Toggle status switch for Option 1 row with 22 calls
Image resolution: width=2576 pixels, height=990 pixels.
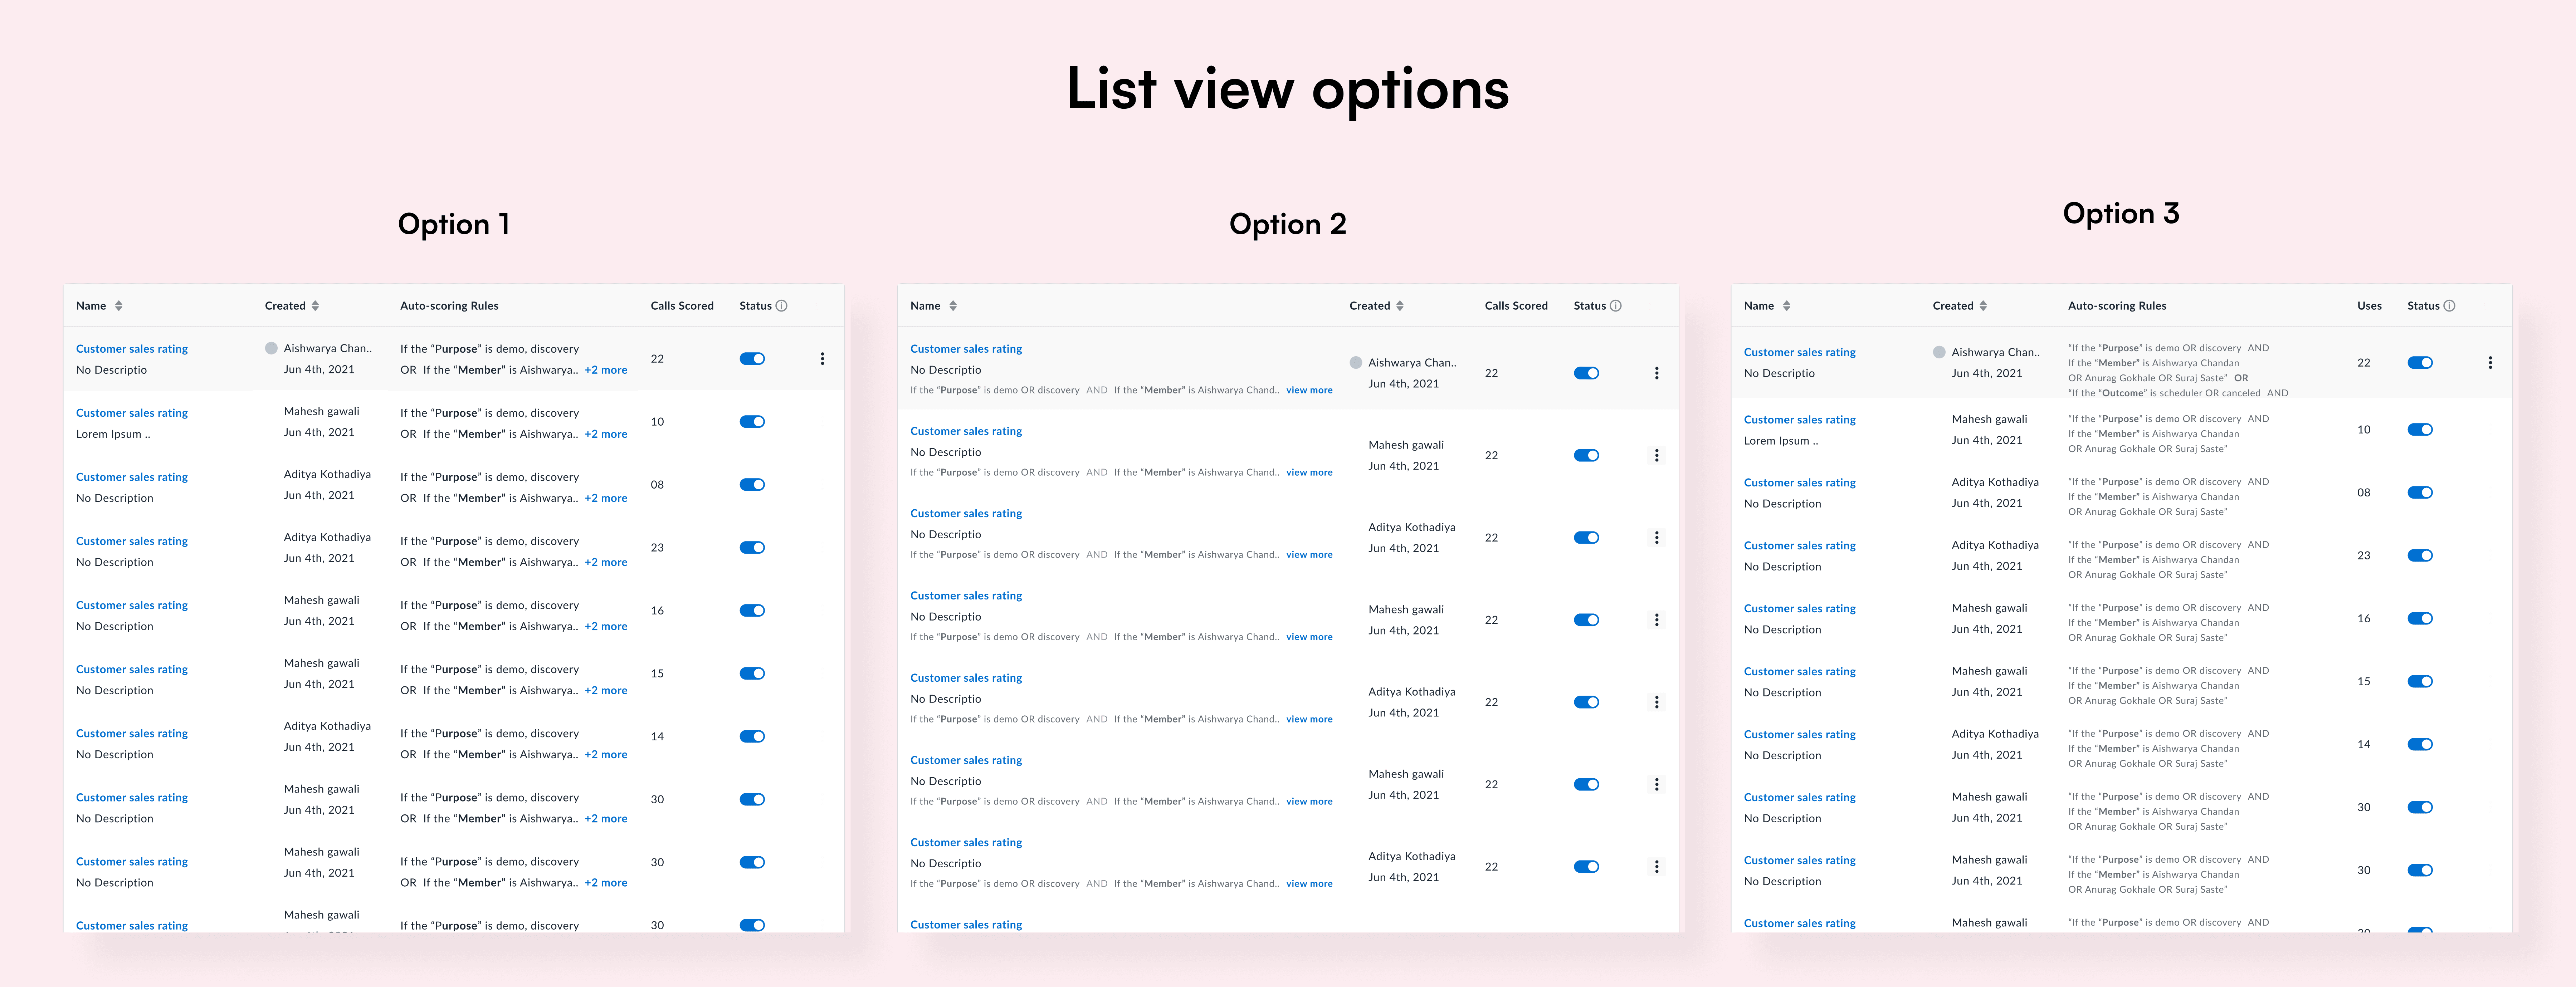coord(752,359)
